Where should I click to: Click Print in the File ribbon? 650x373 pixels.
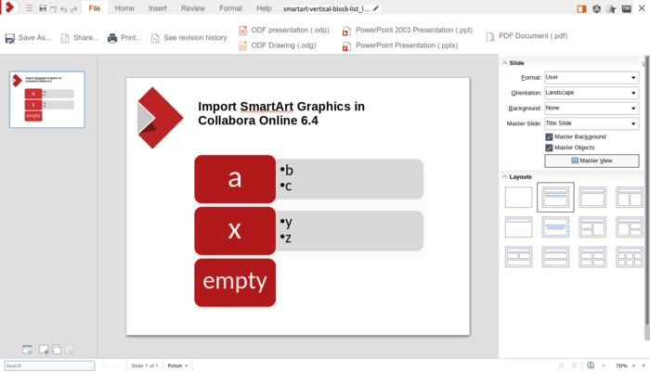[x=124, y=38]
